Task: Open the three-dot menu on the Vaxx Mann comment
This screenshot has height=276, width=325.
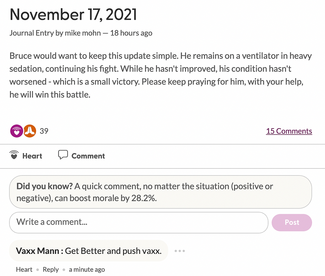Action: (180, 251)
